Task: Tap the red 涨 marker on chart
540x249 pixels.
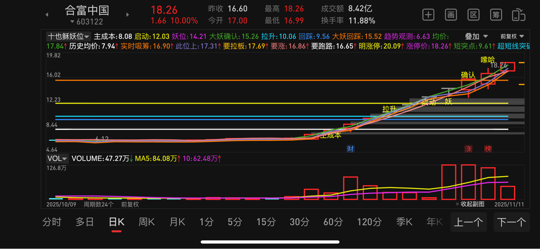Action: tap(468, 149)
